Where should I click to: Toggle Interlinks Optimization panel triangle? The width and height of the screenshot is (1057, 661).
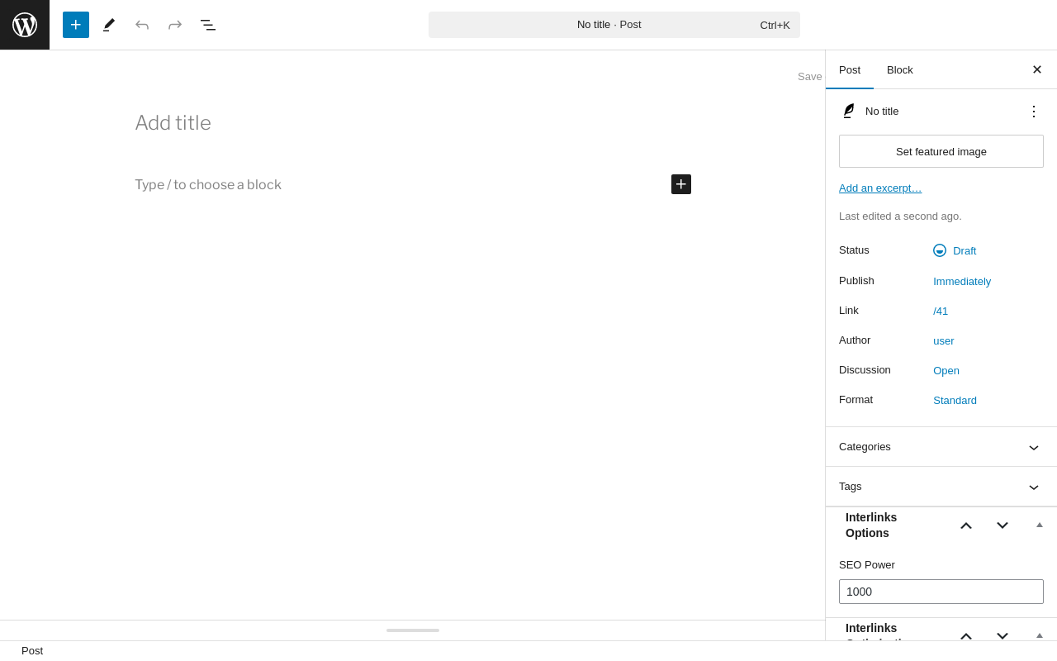point(1040,635)
